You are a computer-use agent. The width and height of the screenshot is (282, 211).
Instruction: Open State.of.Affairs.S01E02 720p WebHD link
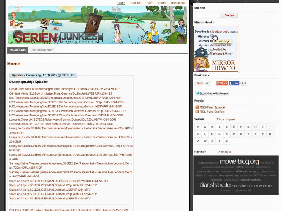(53, 194)
